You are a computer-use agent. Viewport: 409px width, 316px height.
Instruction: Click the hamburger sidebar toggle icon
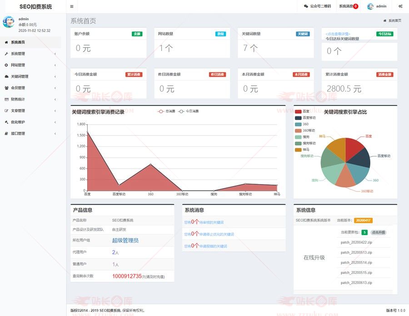pos(72,6)
